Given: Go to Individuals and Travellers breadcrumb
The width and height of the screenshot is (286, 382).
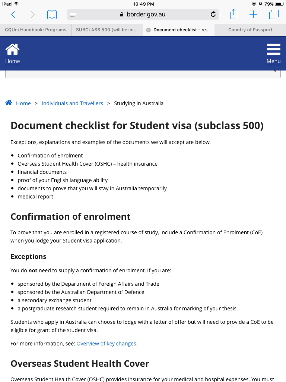Looking at the screenshot, I should click(x=72, y=103).
